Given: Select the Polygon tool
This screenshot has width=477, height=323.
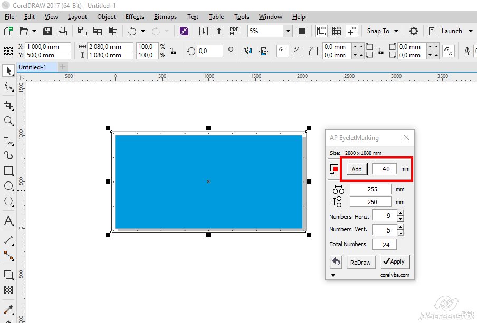Looking at the screenshot, I should pos(9,201).
